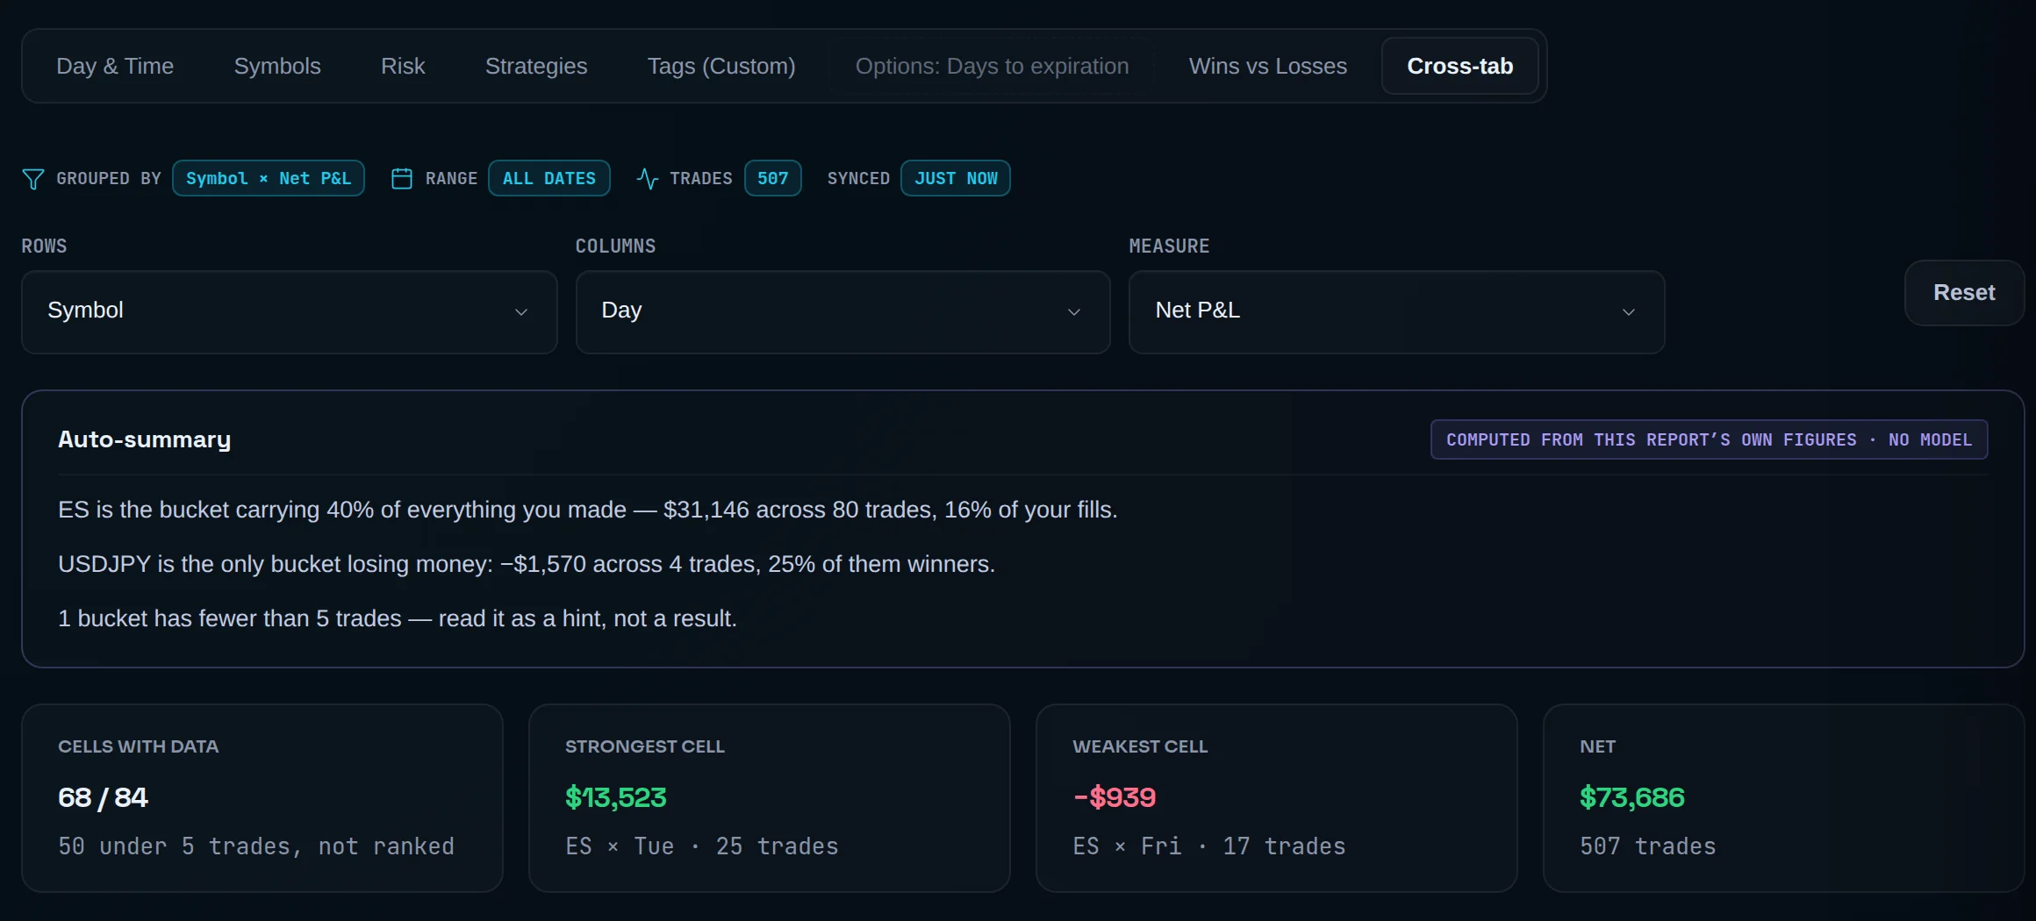Viewport: 2036px width, 921px height.
Task: Click the USDJPY losing bucket sentence
Action: [x=527, y=564]
